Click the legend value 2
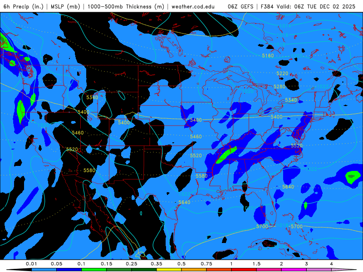This screenshot has width=363, height=272. 281,264
